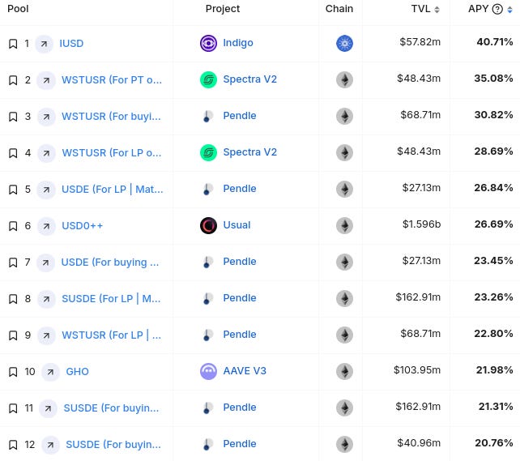
Task: Open external link arrow for row 3 WSTUSR
Action: pyautogui.click(x=46, y=117)
